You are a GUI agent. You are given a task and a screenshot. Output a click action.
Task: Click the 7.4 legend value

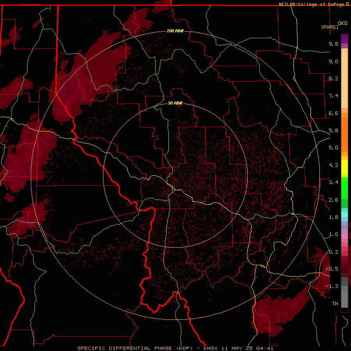point(333,96)
